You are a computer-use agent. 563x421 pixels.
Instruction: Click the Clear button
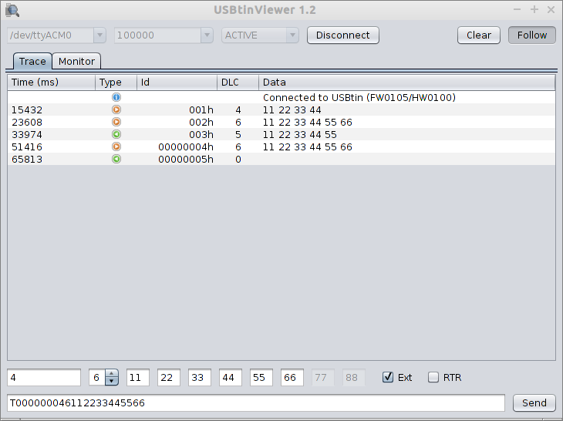tap(479, 35)
